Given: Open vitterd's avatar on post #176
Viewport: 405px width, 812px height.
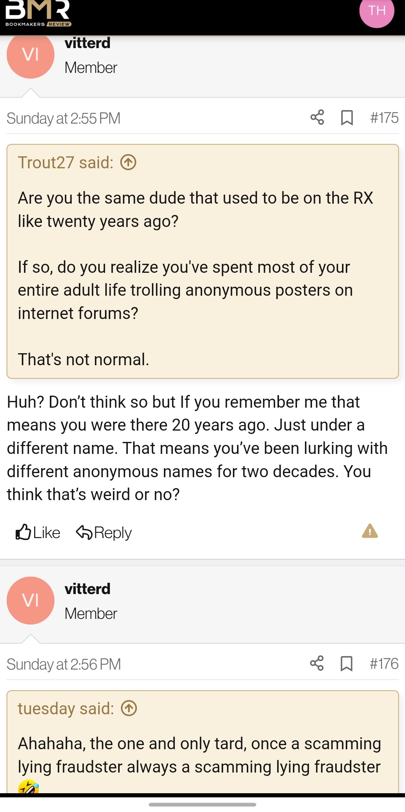Looking at the screenshot, I should 31,600.
